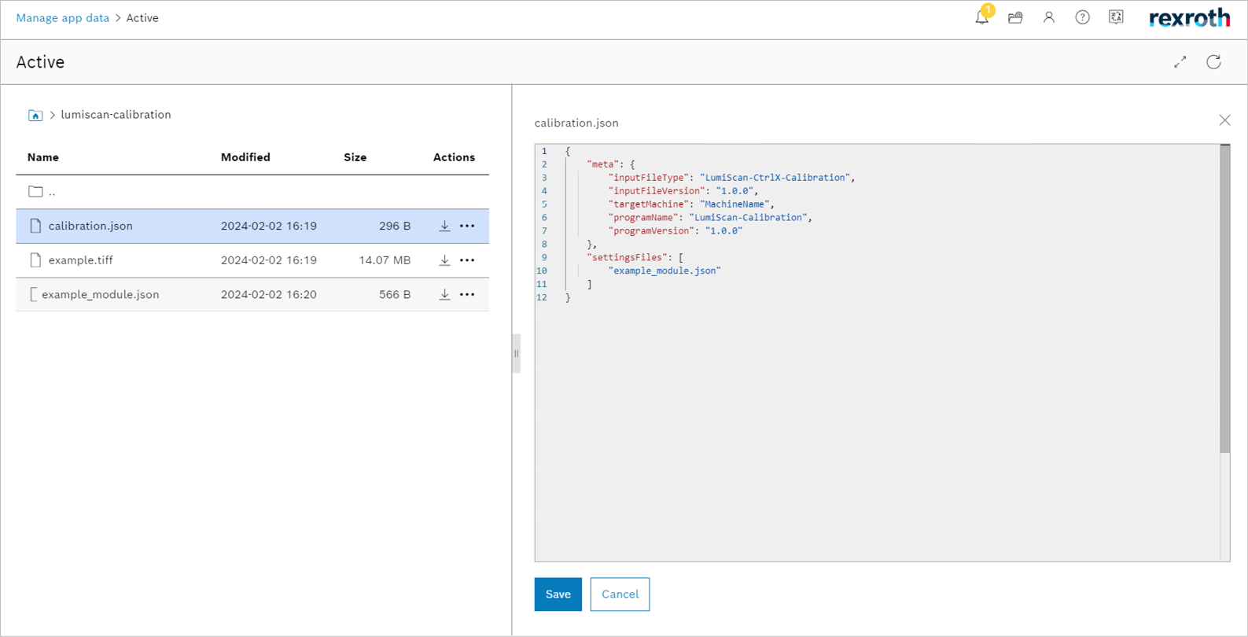
Task: Download calibration.json
Action: tap(444, 226)
